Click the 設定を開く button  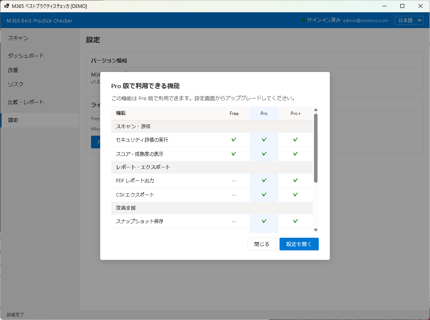[299, 244]
